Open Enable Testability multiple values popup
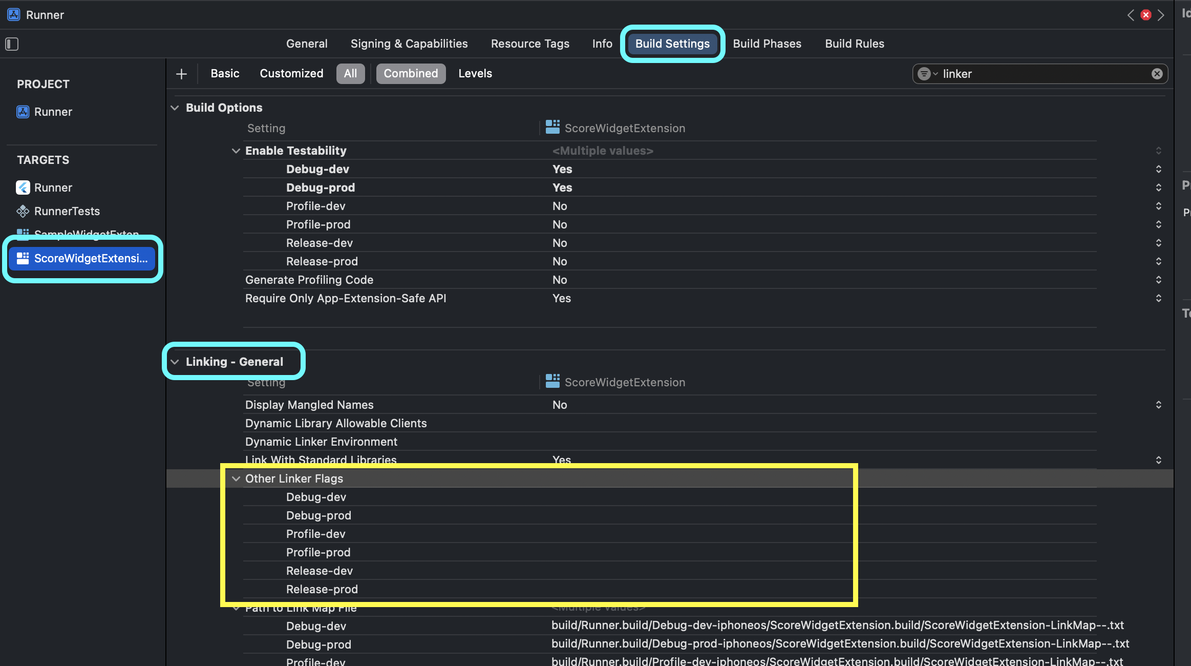 click(1158, 151)
